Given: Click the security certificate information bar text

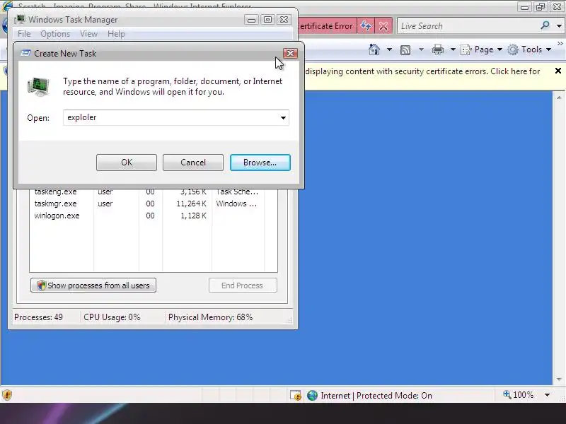Looking at the screenshot, I should point(422,71).
